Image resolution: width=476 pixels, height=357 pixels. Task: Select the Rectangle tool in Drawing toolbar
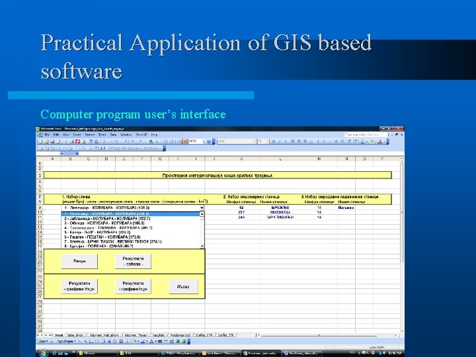pos(91,341)
